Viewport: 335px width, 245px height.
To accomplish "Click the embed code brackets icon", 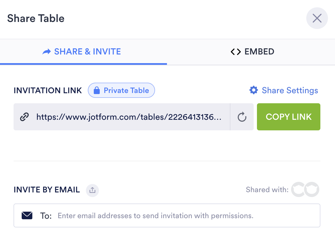I will (236, 52).
